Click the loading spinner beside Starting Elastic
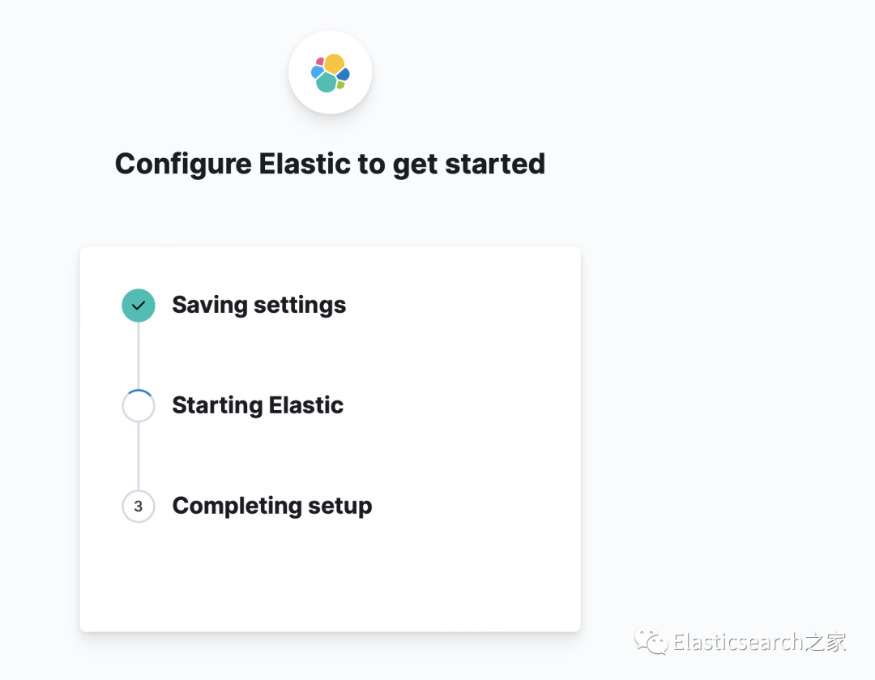875x680 pixels. [139, 406]
